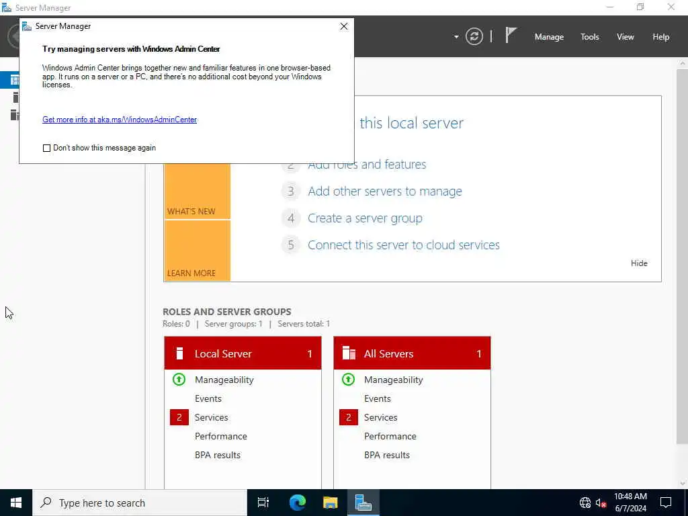Open the Help menu
The image size is (688, 516).
(660, 37)
